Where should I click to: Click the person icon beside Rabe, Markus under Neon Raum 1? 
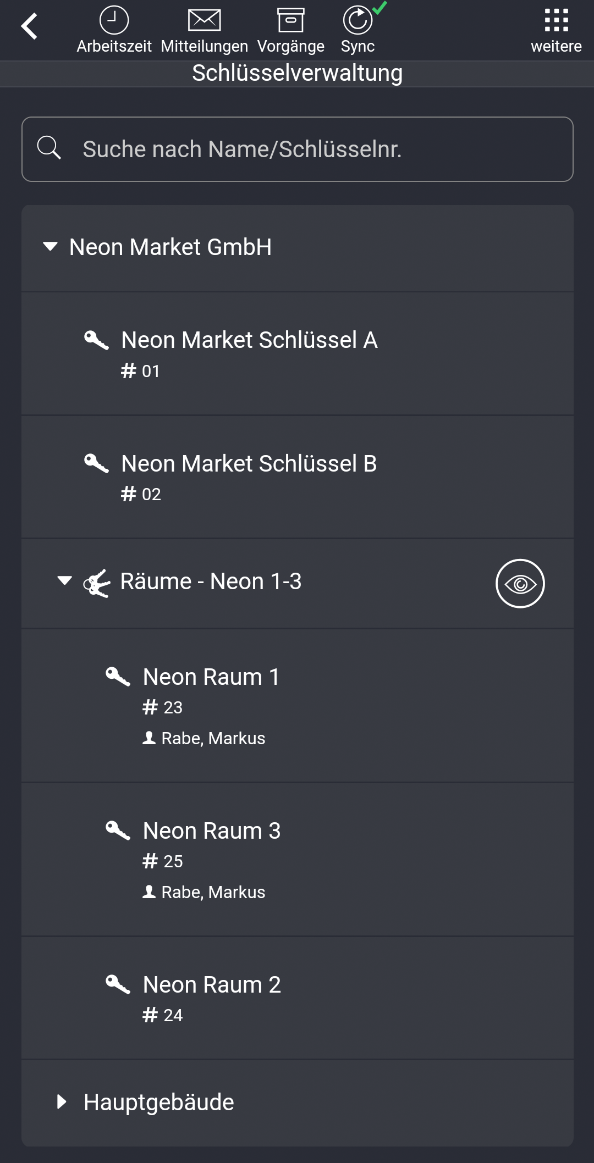click(149, 738)
